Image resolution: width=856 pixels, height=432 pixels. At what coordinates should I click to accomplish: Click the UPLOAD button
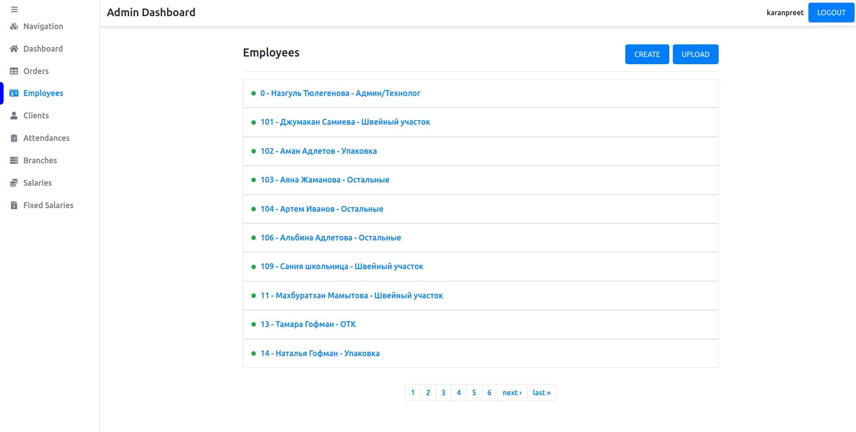pyautogui.click(x=695, y=54)
